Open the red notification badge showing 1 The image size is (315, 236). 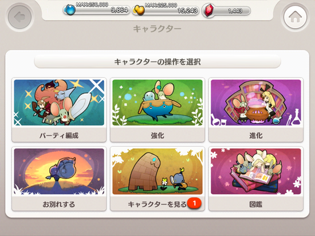[194, 203]
